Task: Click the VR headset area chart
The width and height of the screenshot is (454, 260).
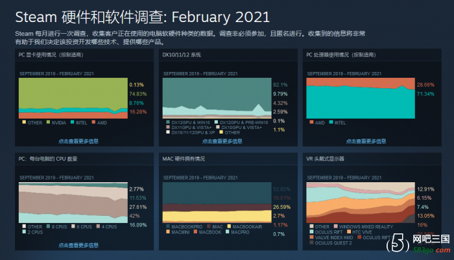Action: (x=361, y=202)
